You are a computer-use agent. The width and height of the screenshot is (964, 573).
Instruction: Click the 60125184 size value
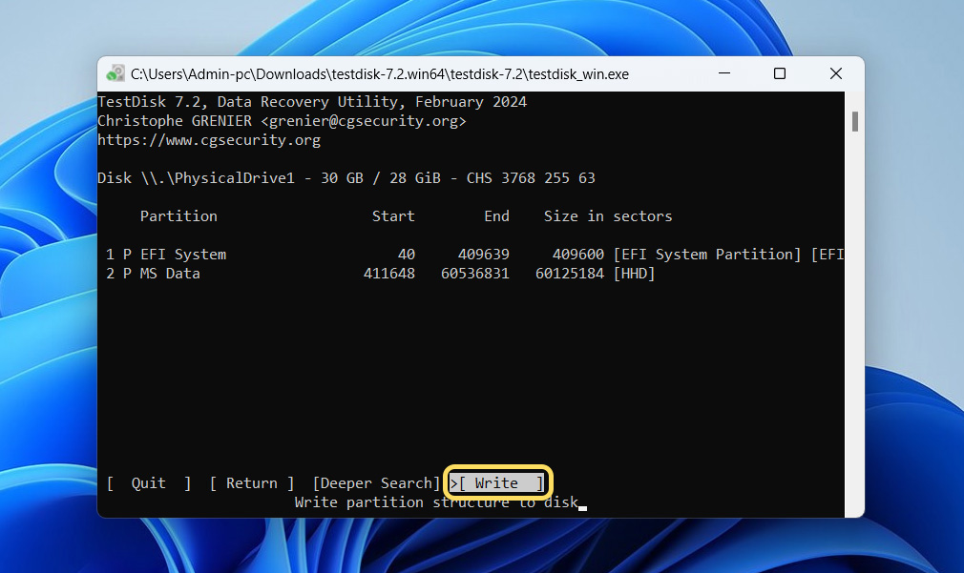click(569, 274)
